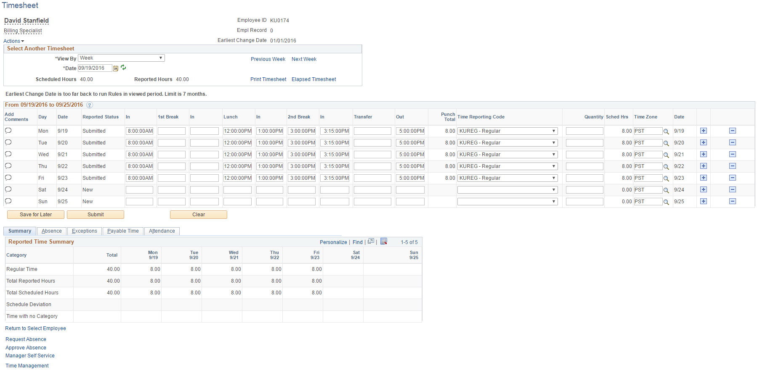Add a row after the 9/22 entry
Viewport: 757px width, 370px height.
click(x=704, y=166)
